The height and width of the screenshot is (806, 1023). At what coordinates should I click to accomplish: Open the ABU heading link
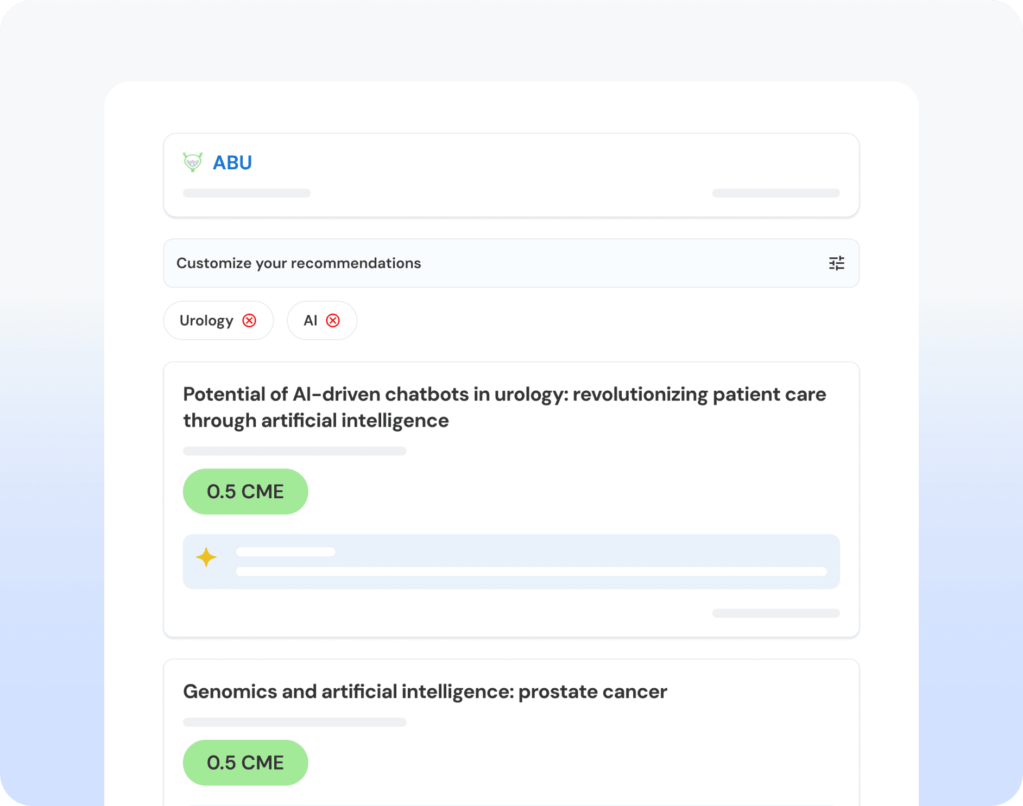coord(232,163)
